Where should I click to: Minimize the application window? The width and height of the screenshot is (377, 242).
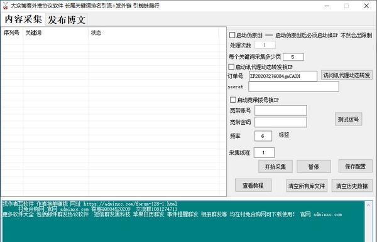(327, 6)
